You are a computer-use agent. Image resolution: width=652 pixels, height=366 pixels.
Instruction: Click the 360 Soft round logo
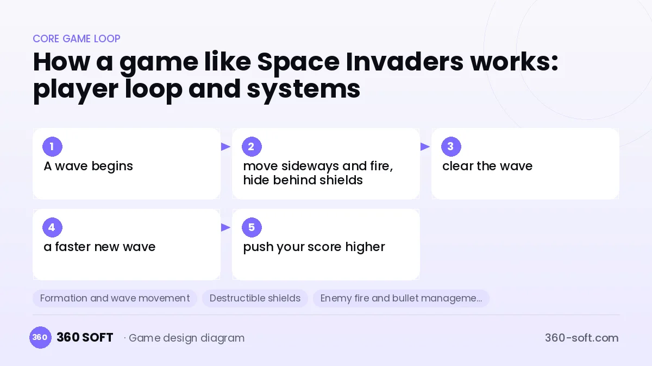[x=40, y=337]
